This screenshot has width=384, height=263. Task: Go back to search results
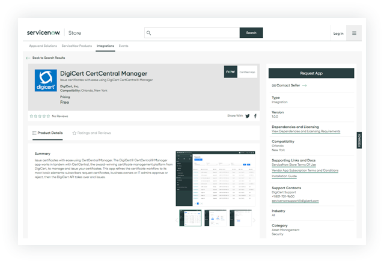coord(46,58)
